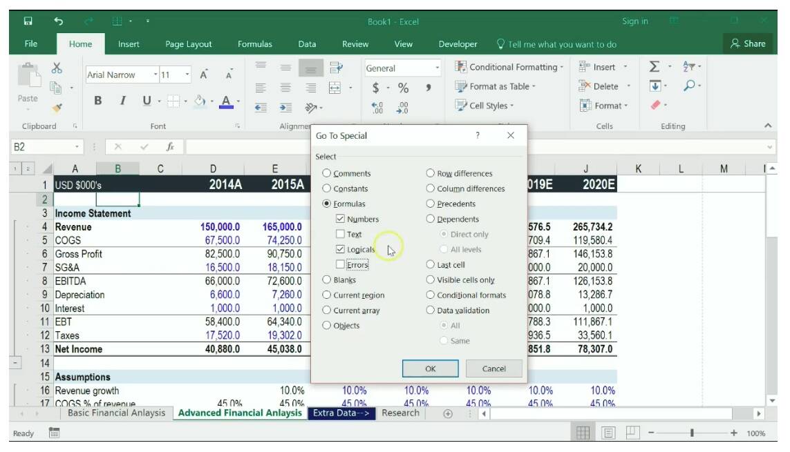Switch to the Page Layout ribbon tab

188,44
